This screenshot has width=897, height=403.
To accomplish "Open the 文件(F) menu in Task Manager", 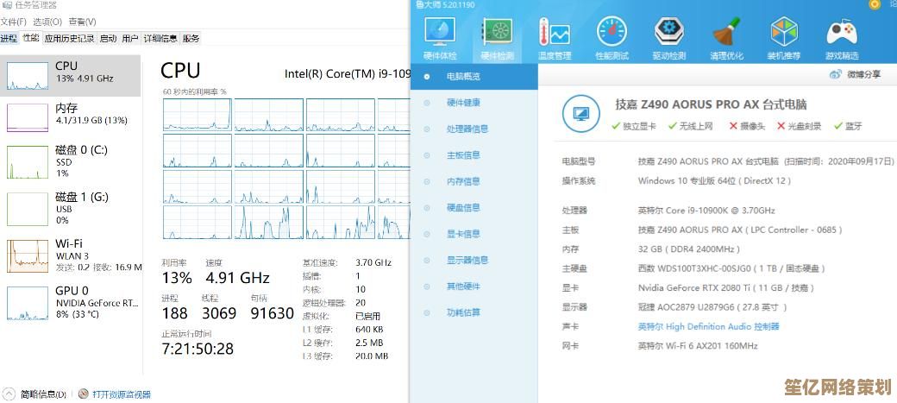I will click(13, 22).
